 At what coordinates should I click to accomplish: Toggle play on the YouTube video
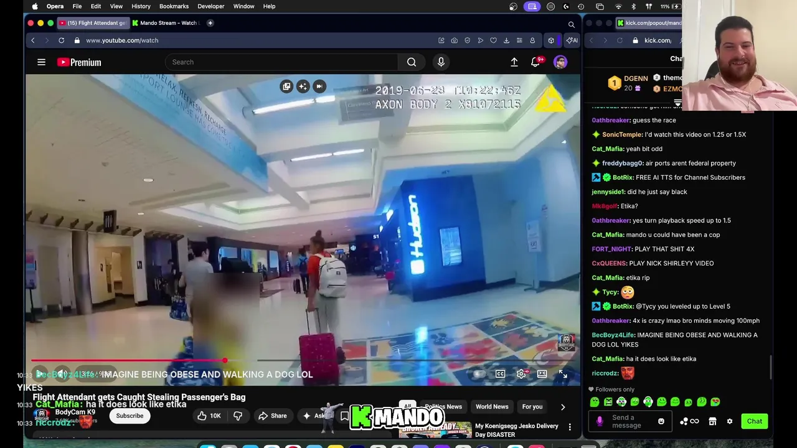pos(39,374)
